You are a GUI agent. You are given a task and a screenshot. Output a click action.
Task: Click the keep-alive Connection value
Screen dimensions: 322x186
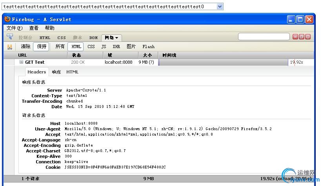pos(76,162)
